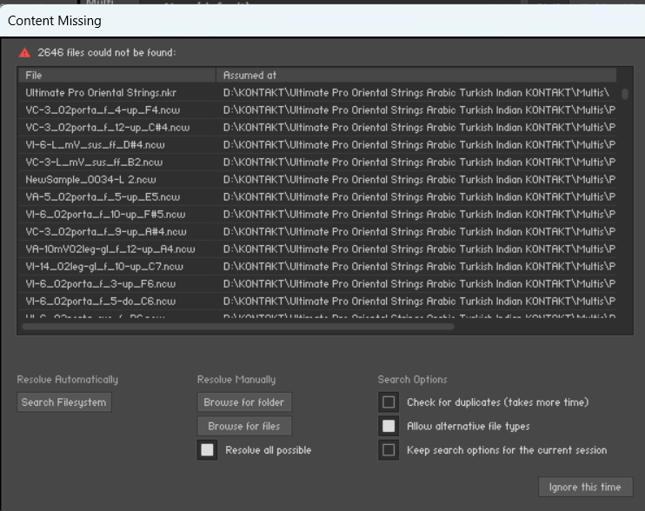This screenshot has height=511, width=645.
Task: Open Browse for files
Action: coord(244,426)
